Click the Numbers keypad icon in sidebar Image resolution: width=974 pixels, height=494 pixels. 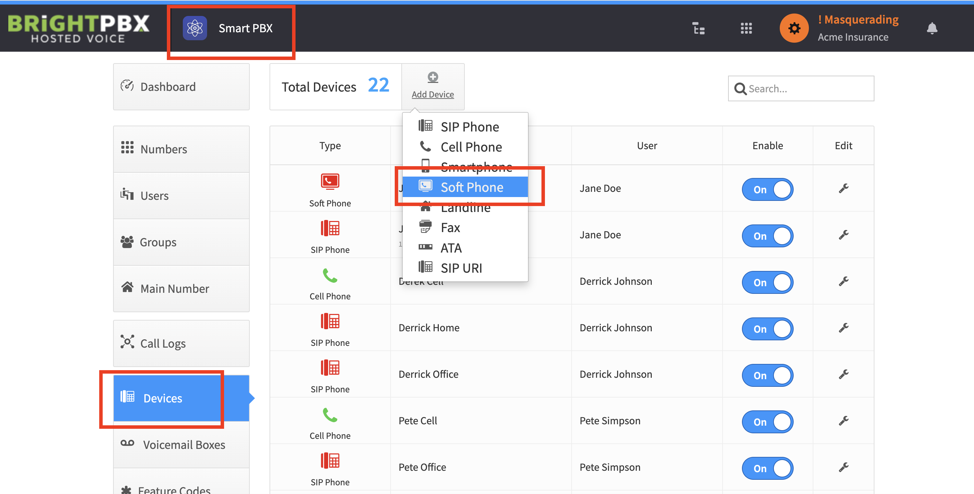pos(127,147)
